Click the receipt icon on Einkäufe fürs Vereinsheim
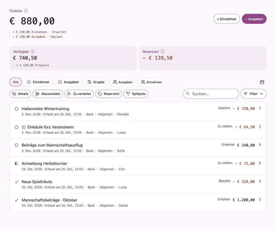 click(24, 127)
